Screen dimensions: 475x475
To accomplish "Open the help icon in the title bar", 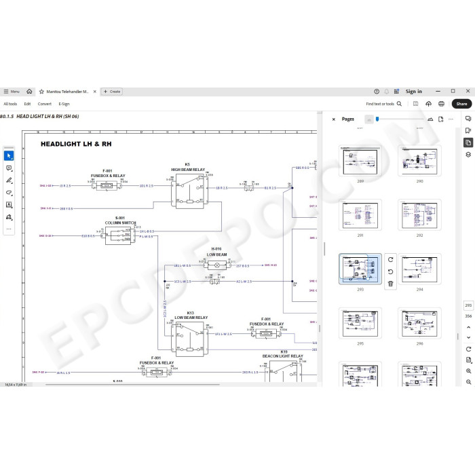I will coord(377,92).
